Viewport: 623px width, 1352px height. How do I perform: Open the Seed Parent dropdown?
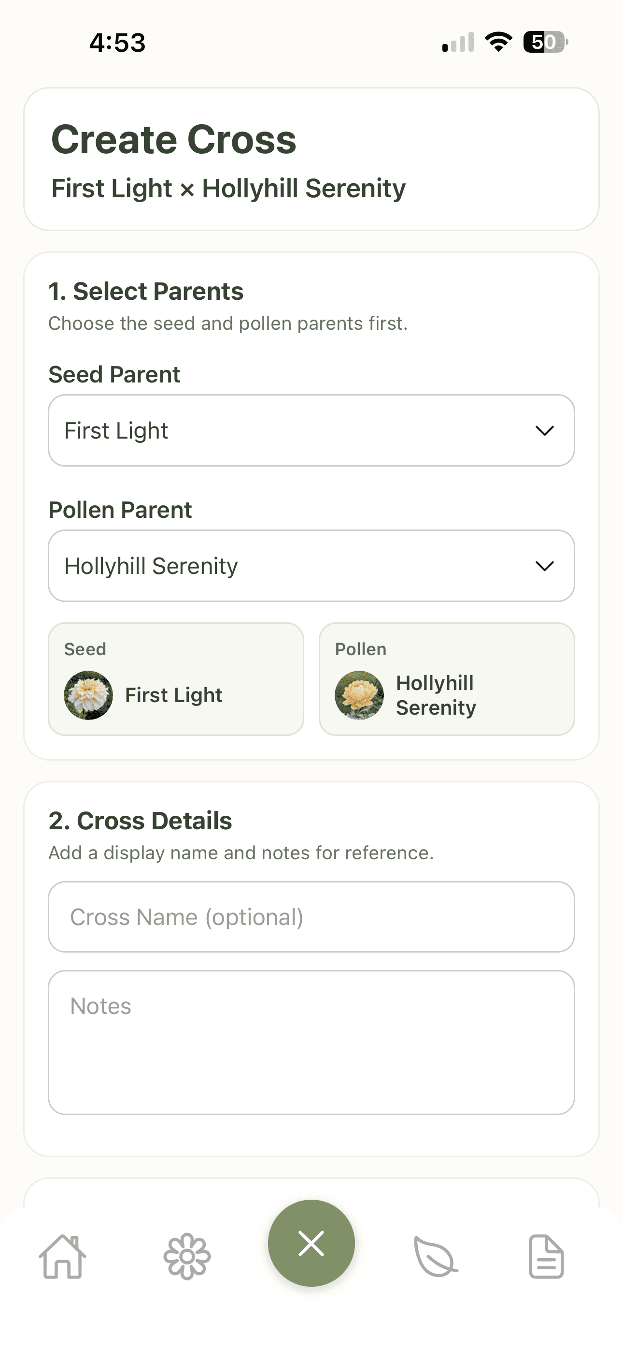coord(311,430)
